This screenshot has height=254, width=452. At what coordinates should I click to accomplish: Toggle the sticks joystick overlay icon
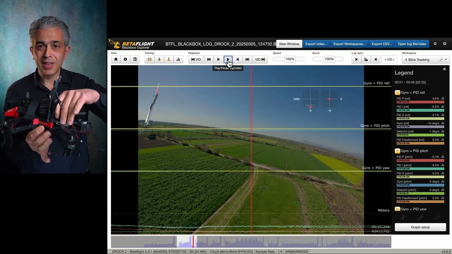point(169,59)
